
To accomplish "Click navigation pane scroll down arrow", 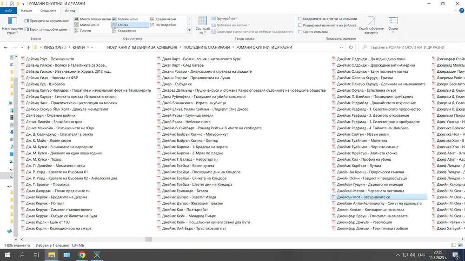I will pyautogui.click(x=16, y=239).
